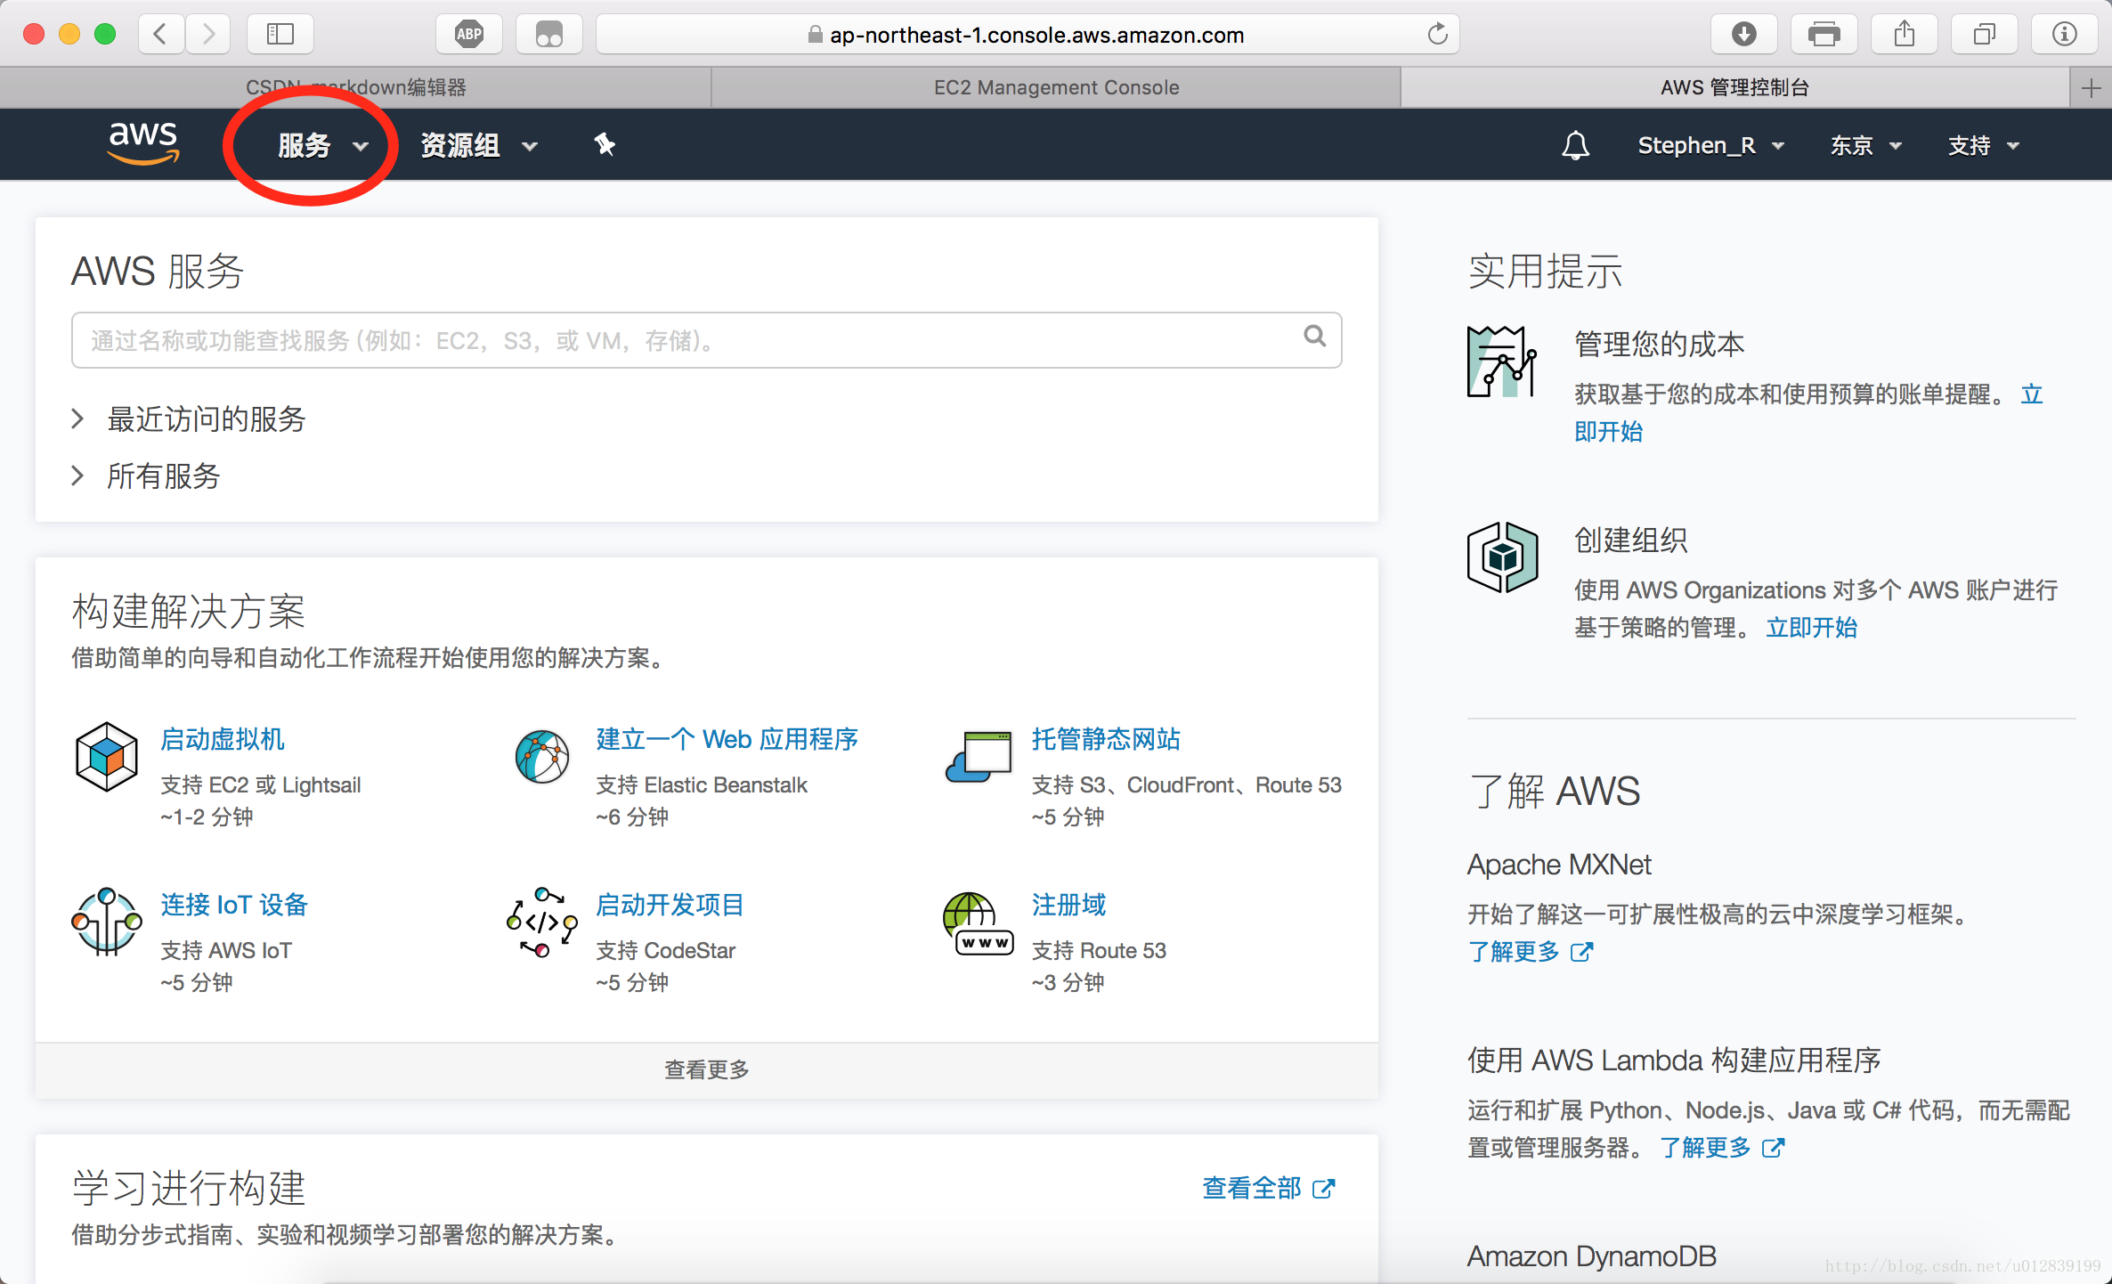Open the 启动虚拟机 link

[x=223, y=739]
